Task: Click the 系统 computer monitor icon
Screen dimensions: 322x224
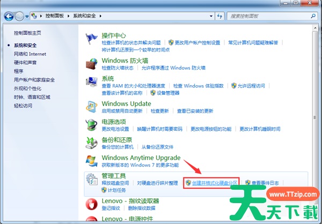Action: [x=92, y=82]
